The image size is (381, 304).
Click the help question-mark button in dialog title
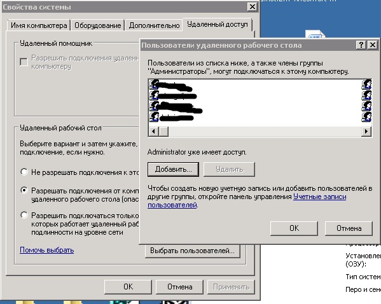[x=361, y=45]
